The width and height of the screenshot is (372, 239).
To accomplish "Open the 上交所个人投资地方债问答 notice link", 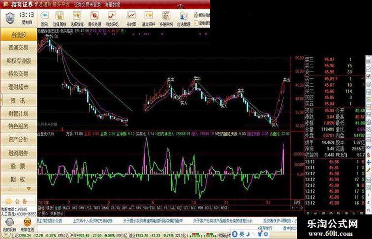I will (x=93, y=221).
